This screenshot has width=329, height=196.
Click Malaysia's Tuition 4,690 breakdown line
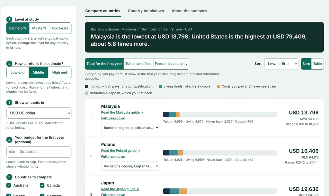[208, 122]
